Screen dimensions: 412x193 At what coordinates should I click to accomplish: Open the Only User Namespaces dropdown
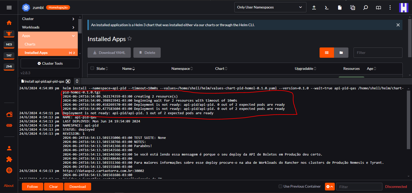click(270, 7)
